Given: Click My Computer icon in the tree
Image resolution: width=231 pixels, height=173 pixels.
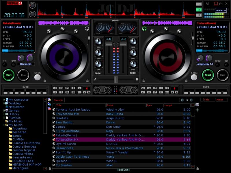Looking at the screenshot, I should pos(7,99).
